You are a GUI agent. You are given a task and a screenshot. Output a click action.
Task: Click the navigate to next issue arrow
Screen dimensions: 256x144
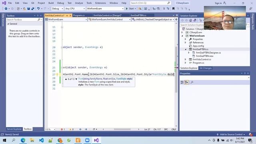tap(86, 129)
